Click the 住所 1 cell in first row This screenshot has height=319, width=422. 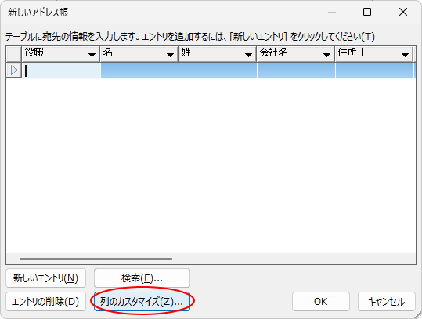[x=374, y=70]
